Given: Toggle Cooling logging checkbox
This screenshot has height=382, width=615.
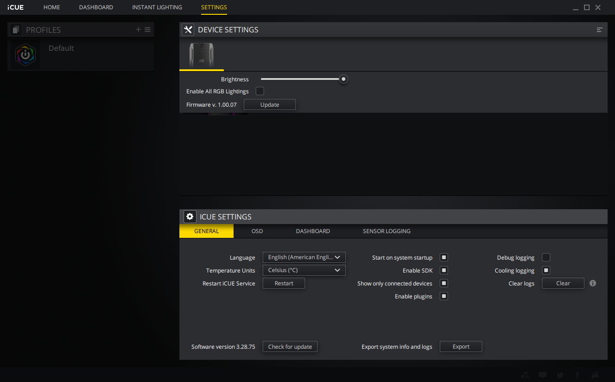Looking at the screenshot, I should [546, 270].
